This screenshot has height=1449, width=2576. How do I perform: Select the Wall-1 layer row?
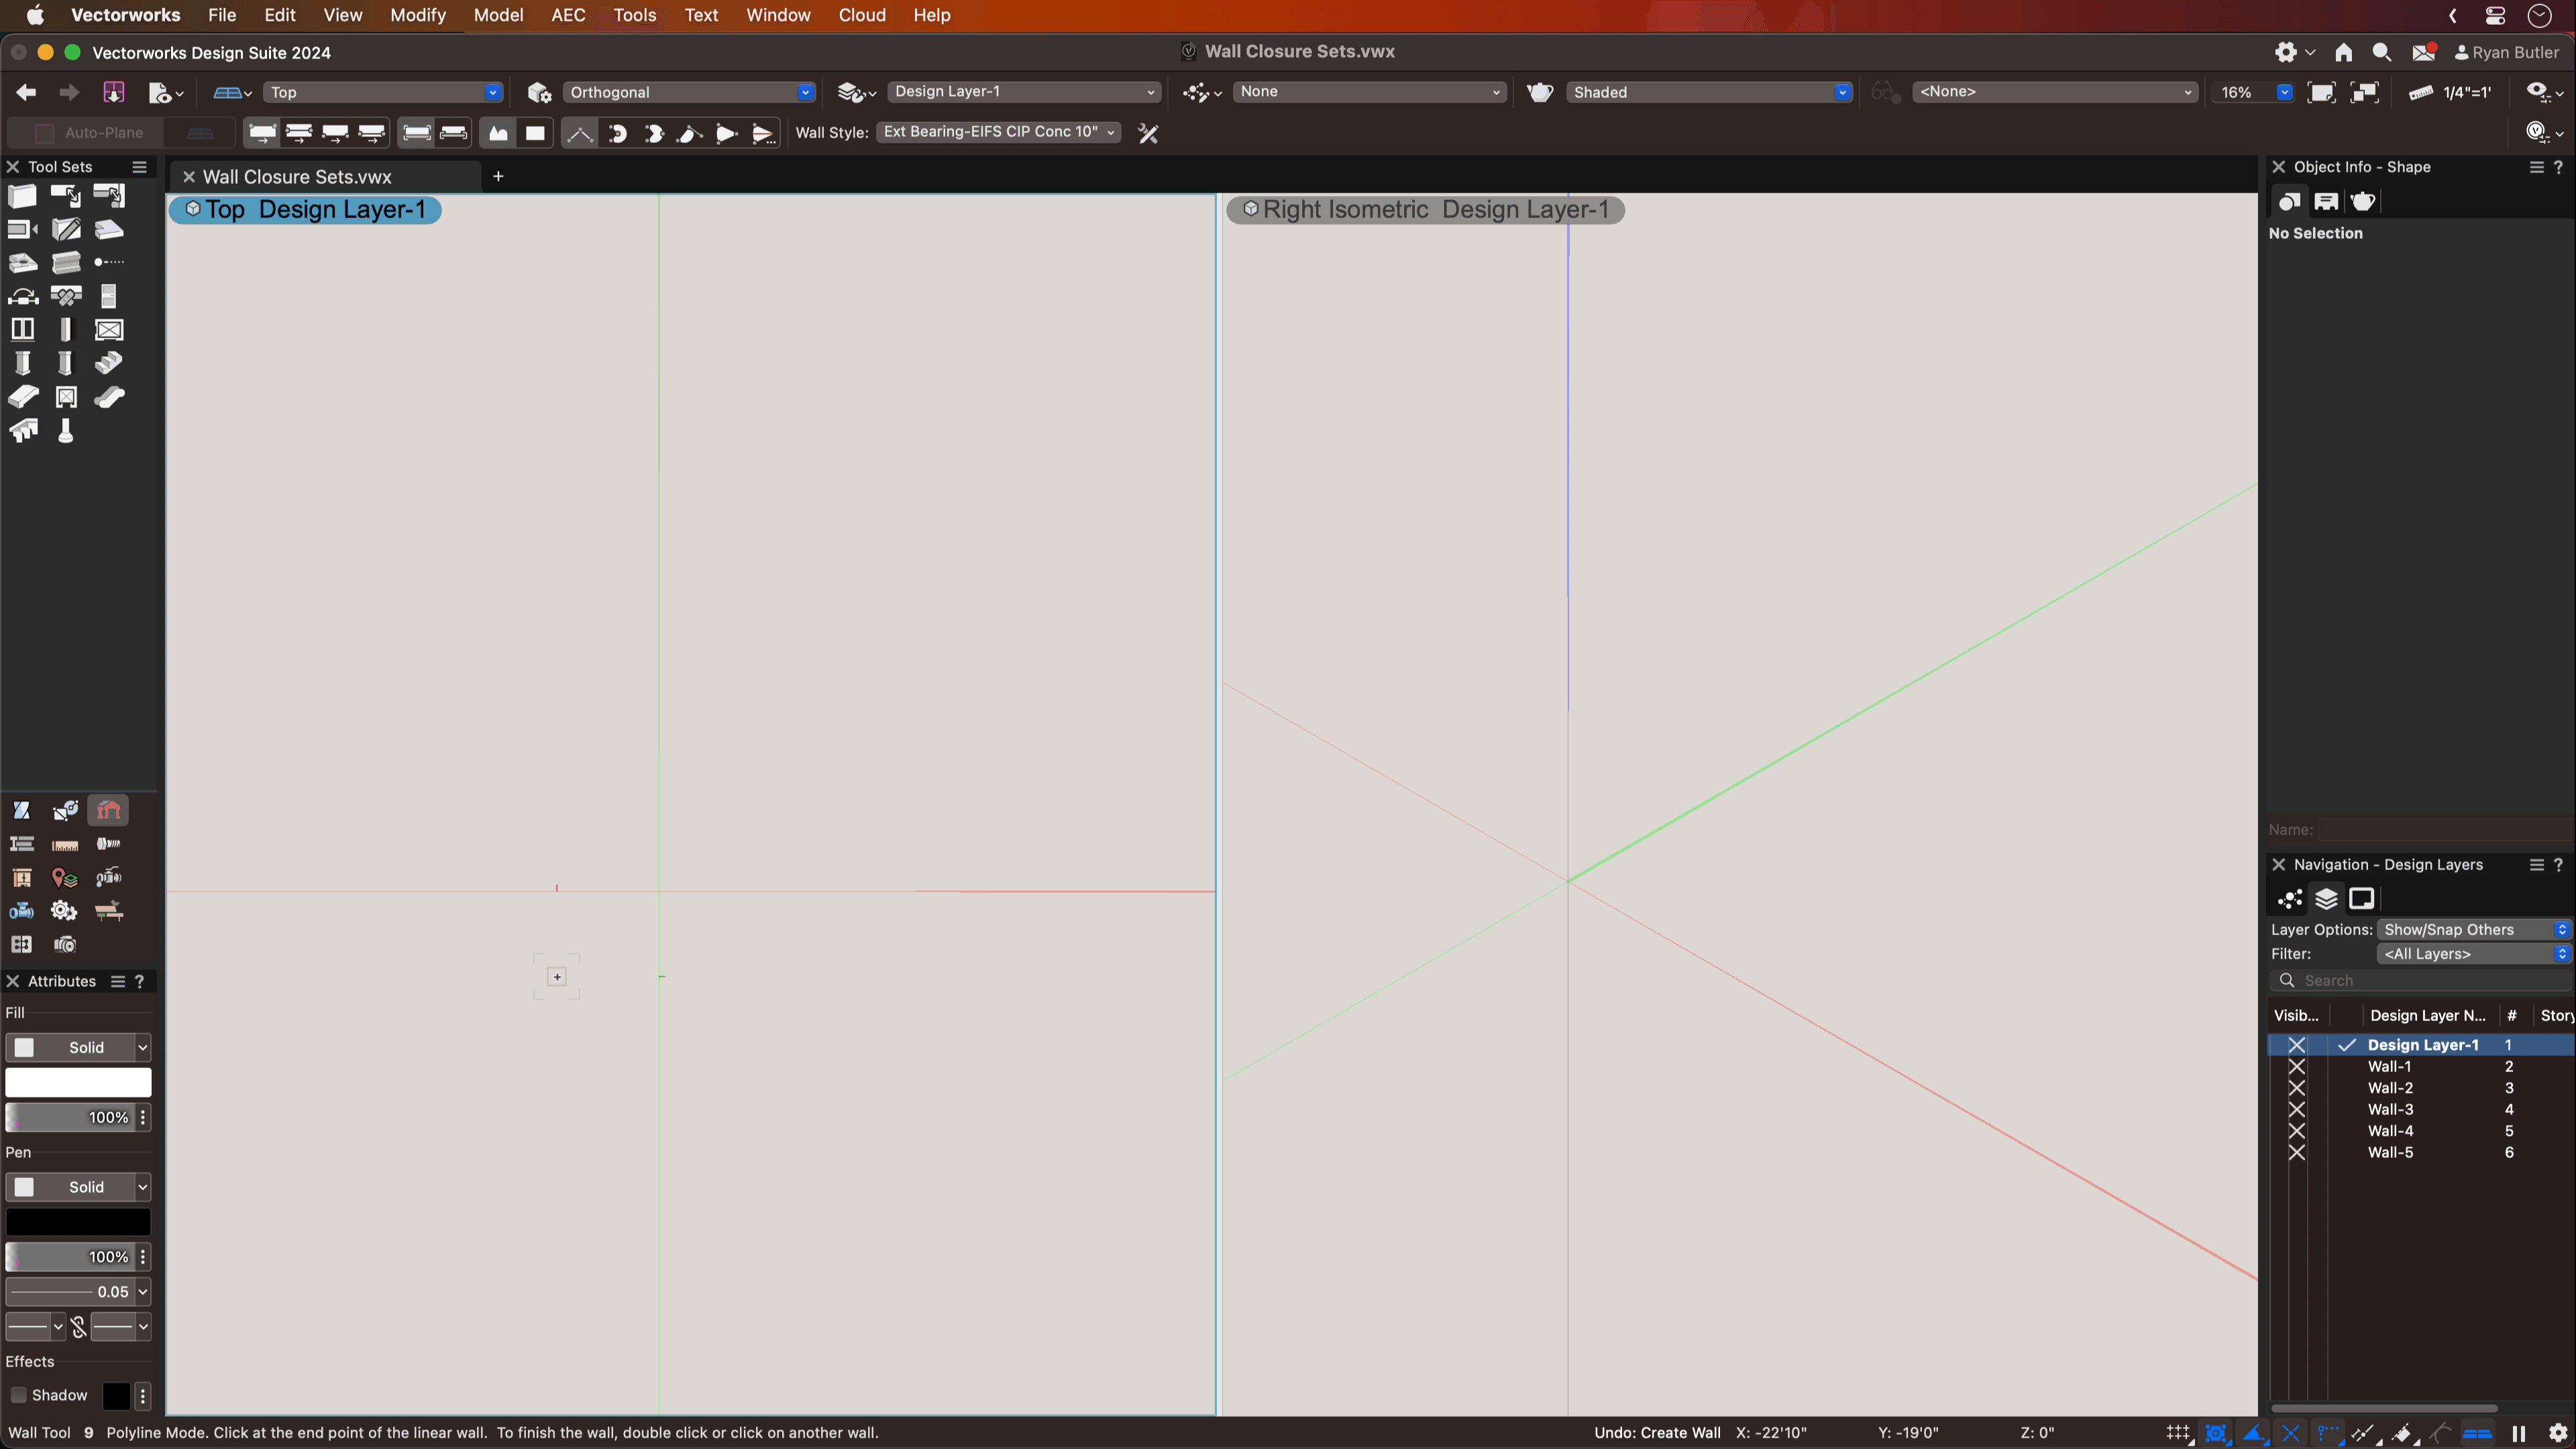click(x=2420, y=1067)
